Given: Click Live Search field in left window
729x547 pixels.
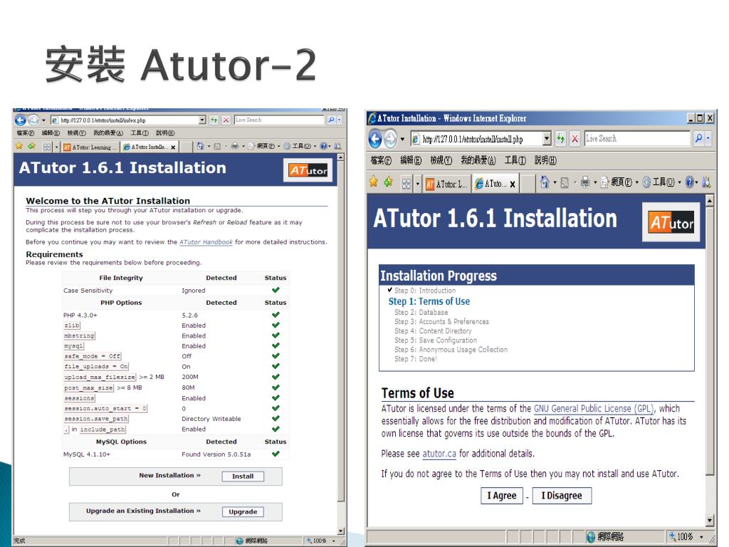Looking at the screenshot, I should 279,120.
